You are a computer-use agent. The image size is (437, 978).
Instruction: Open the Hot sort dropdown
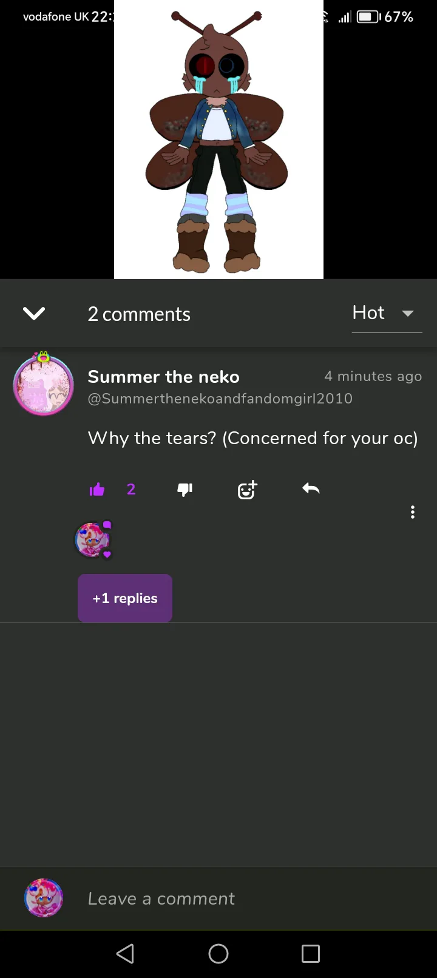[x=386, y=314]
